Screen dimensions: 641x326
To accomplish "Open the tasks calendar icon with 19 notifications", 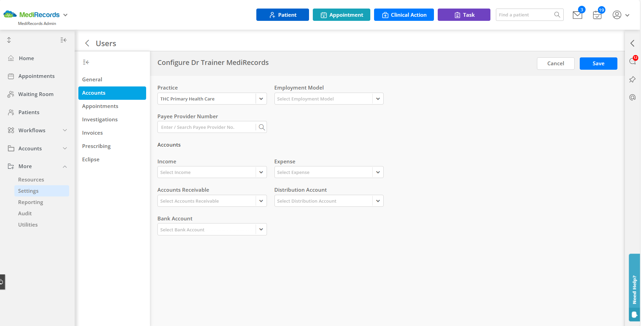I will (597, 15).
